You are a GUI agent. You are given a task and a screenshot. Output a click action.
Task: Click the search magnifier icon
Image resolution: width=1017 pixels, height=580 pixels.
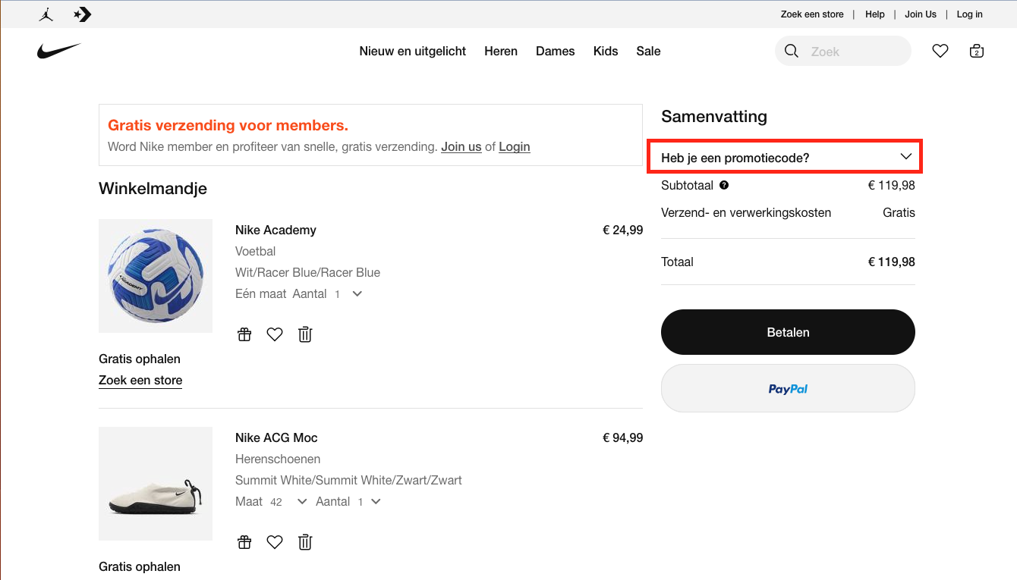pyautogui.click(x=792, y=51)
